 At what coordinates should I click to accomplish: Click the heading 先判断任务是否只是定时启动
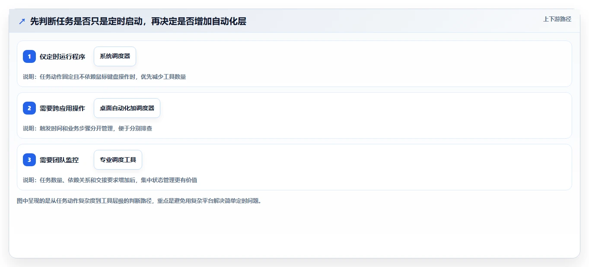tap(138, 21)
